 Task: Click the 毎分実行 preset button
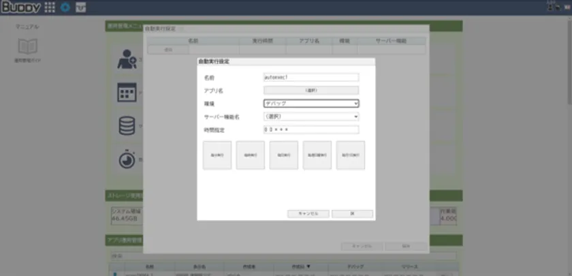[217, 155]
